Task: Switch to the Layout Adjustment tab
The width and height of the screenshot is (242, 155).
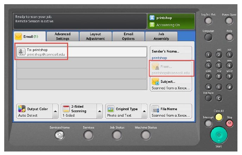Action: click(96, 36)
